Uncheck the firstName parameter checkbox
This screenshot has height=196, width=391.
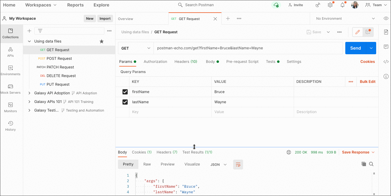pos(125,92)
